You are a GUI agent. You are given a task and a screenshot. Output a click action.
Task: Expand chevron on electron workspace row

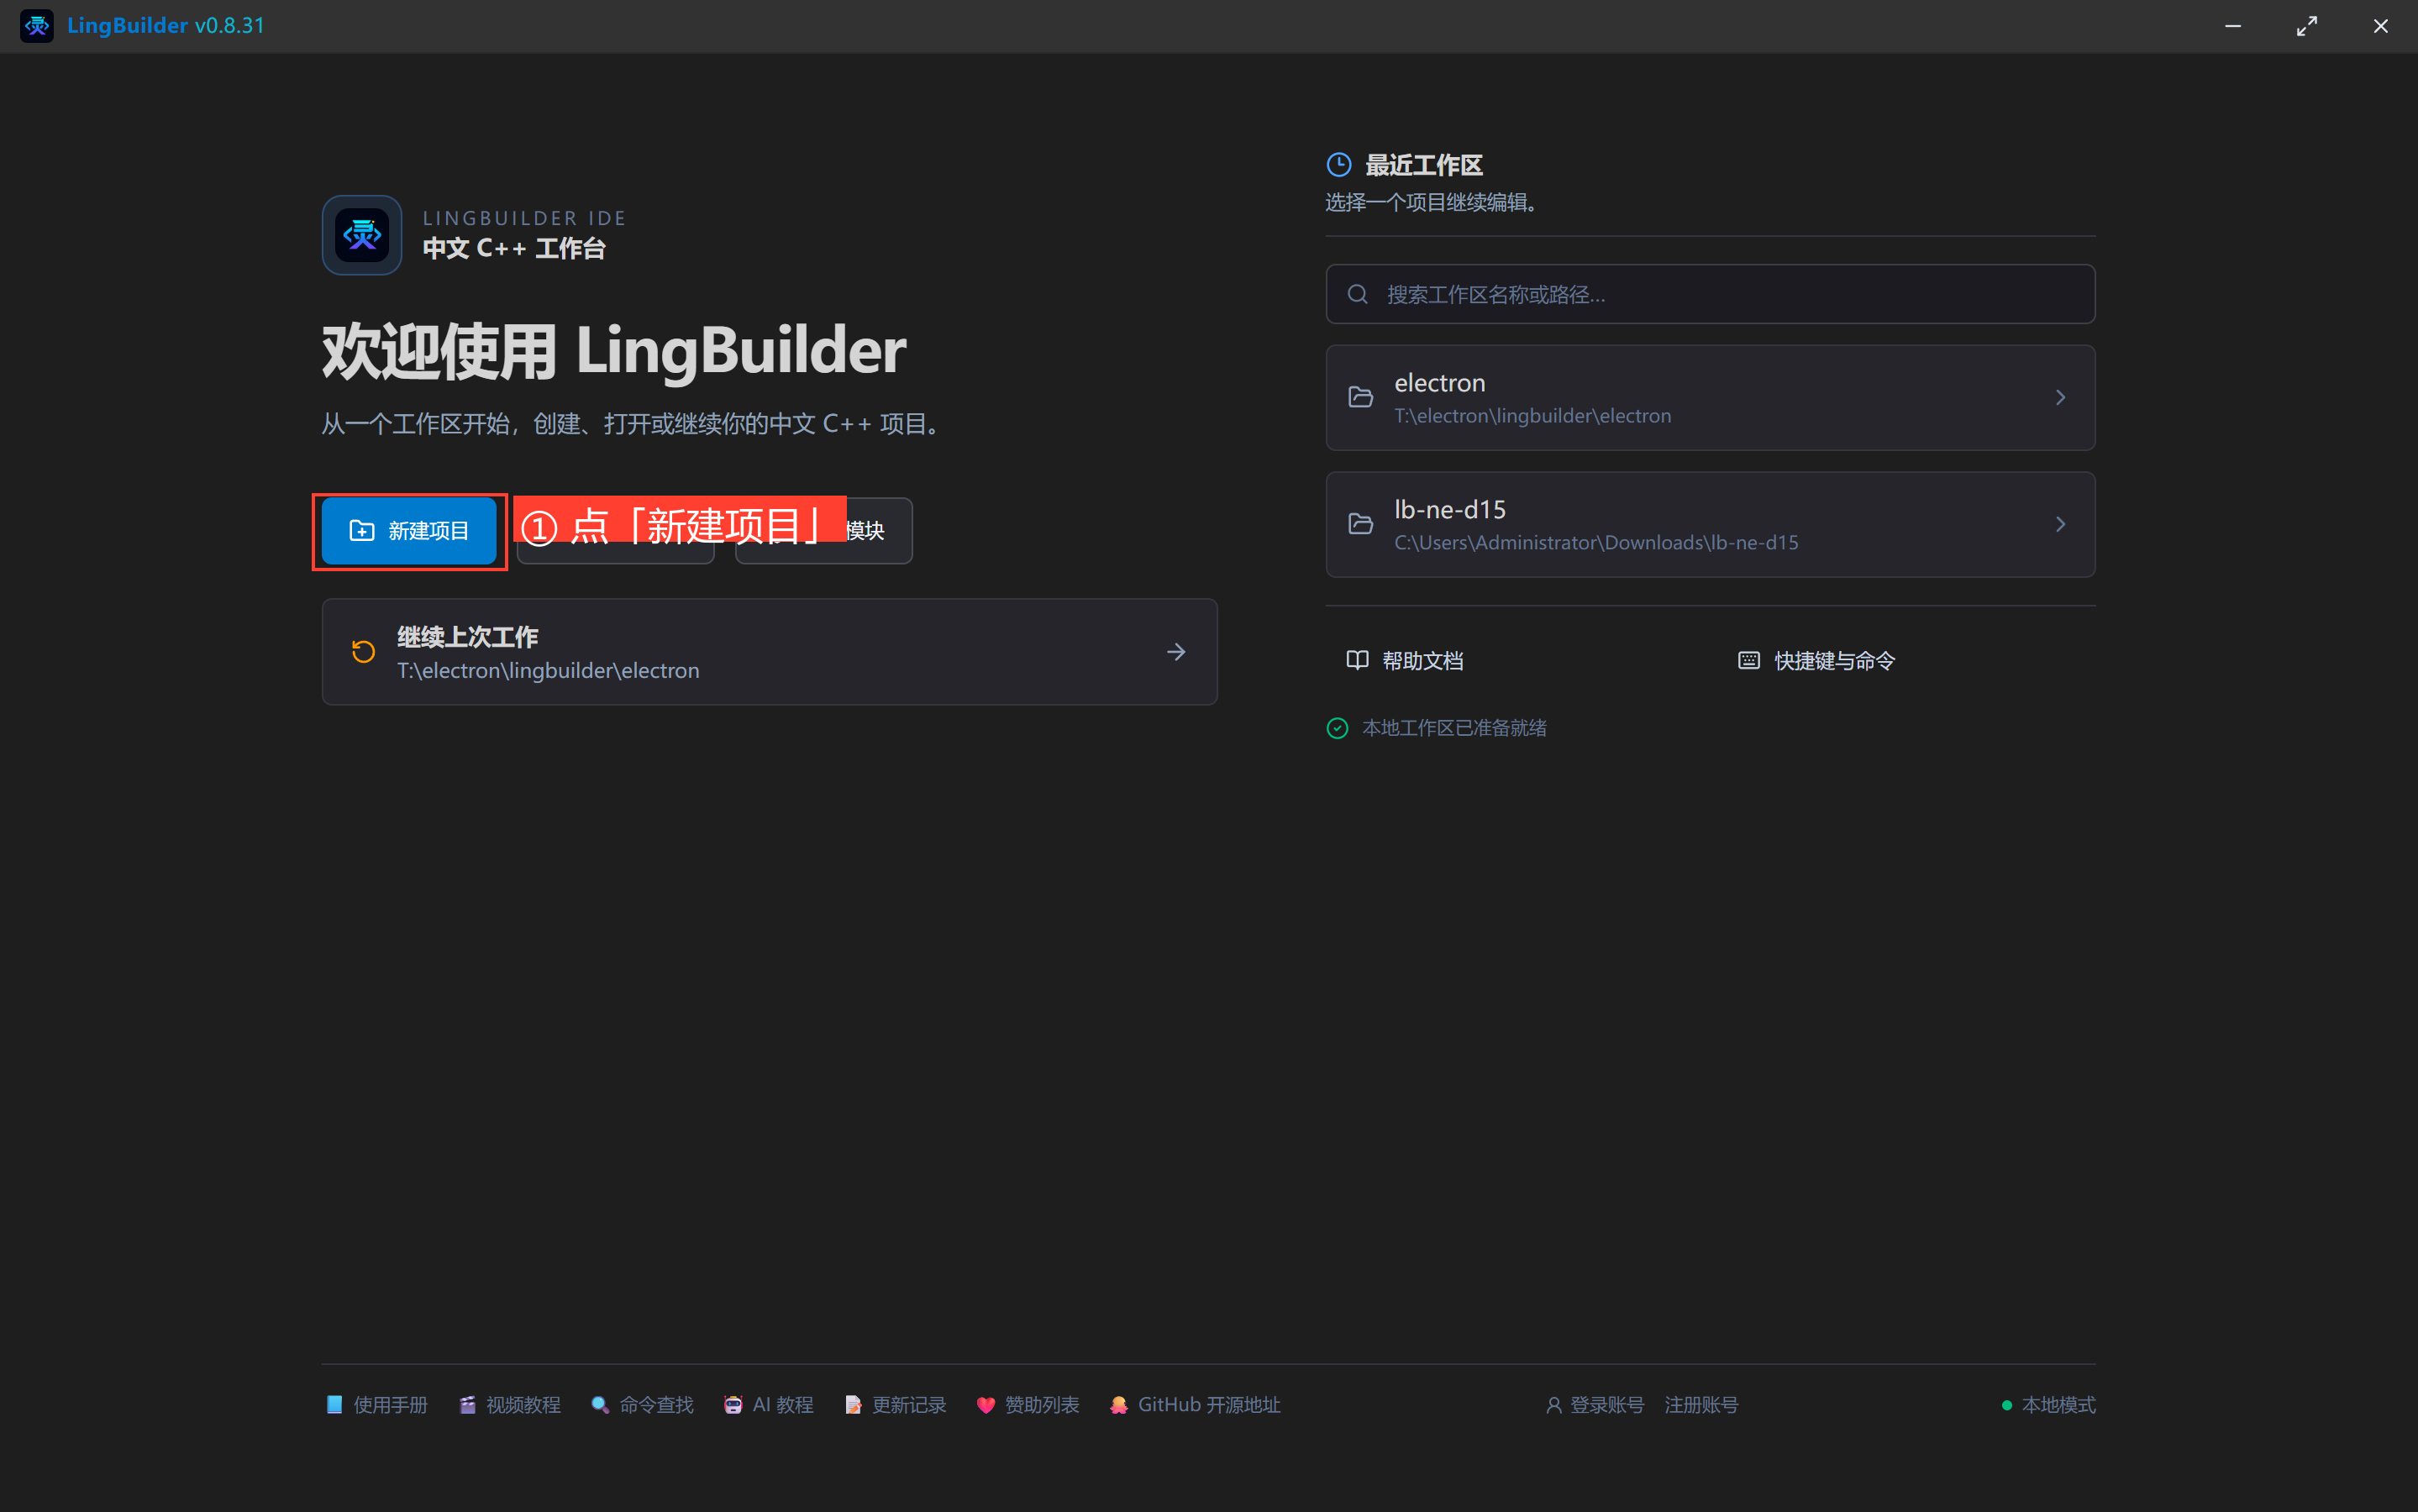[2060, 398]
